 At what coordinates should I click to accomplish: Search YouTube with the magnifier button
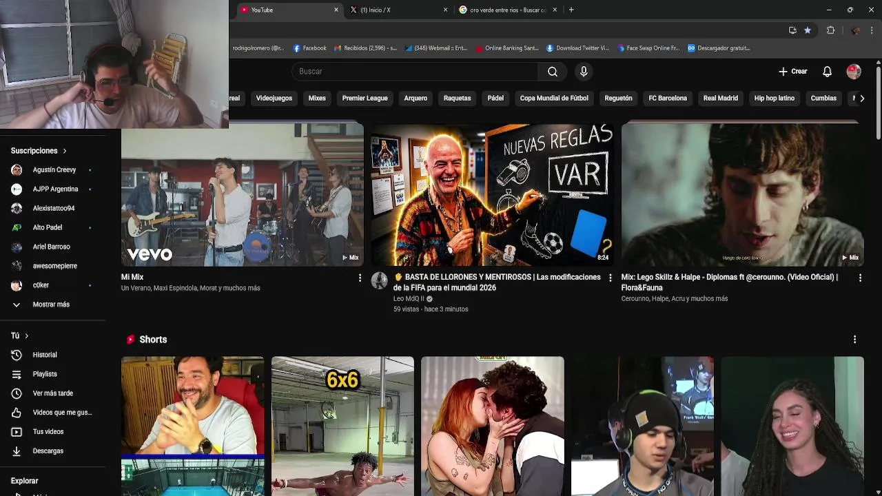[x=552, y=72]
